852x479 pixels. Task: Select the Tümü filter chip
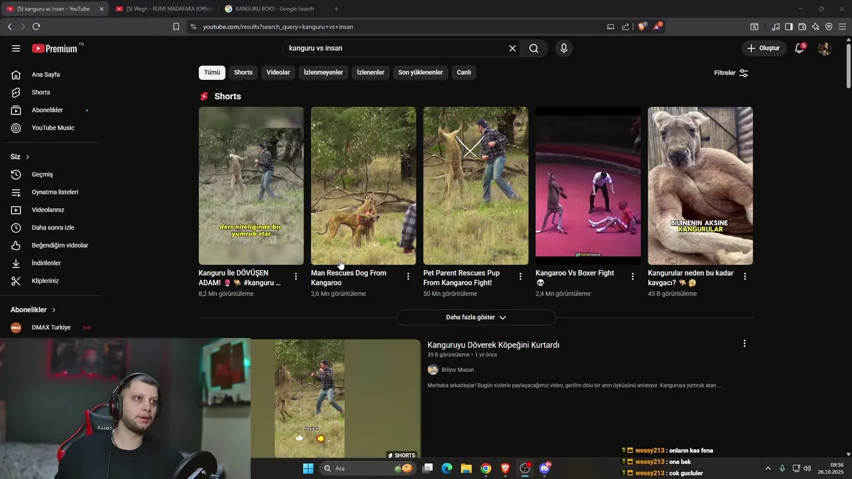tap(212, 73)
